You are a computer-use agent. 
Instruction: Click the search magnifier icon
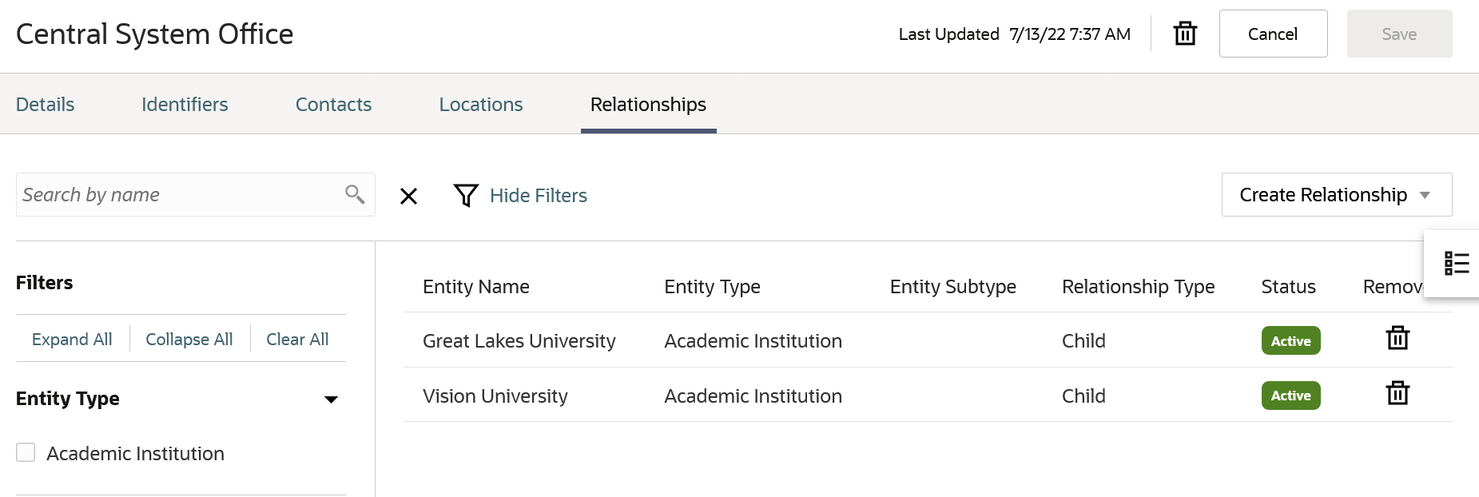coord(355,194)
